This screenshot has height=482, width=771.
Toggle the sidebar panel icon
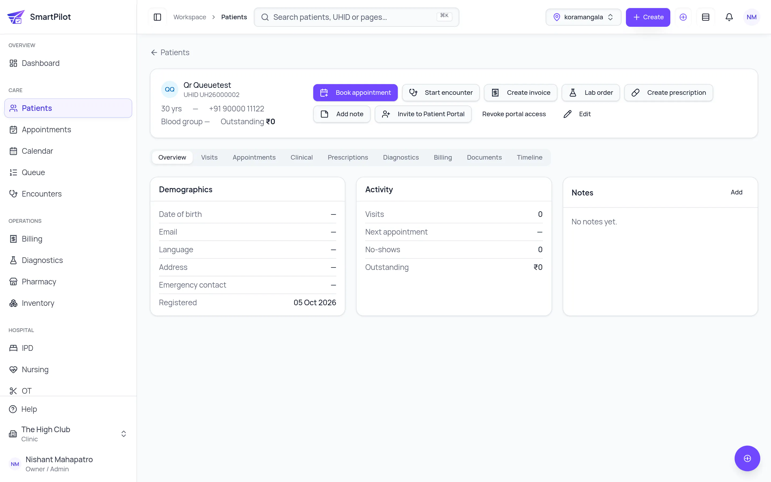coord(157,17)
